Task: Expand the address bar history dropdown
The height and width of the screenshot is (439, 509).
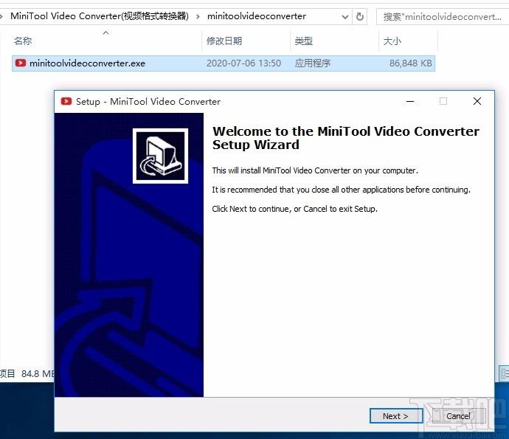Action: [x=345, y=16]
